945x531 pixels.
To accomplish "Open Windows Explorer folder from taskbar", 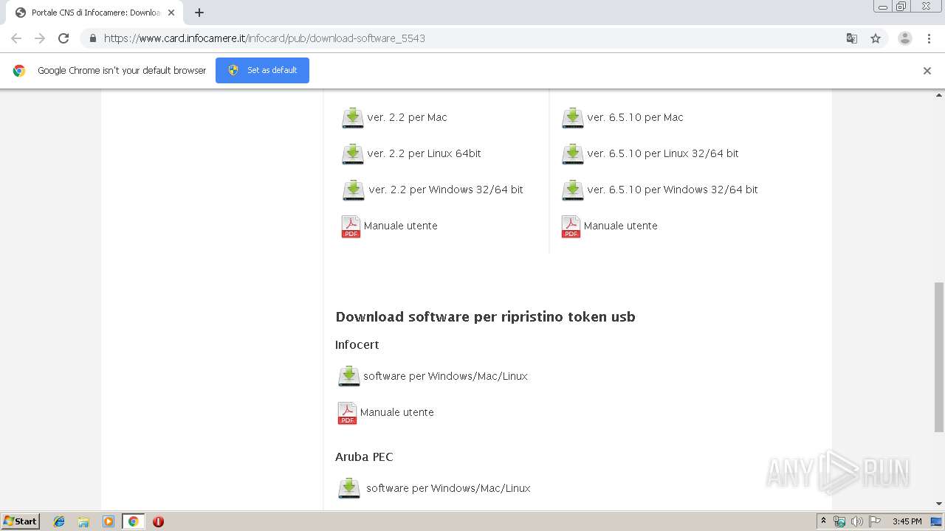I will 83,521.
